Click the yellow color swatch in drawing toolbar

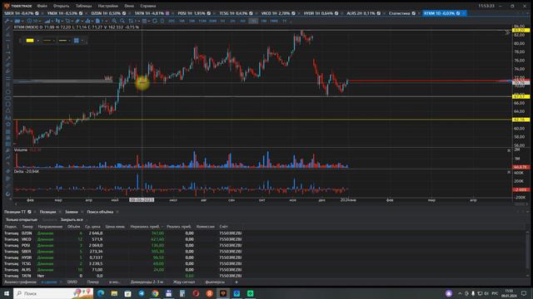[x=30, y=41]
